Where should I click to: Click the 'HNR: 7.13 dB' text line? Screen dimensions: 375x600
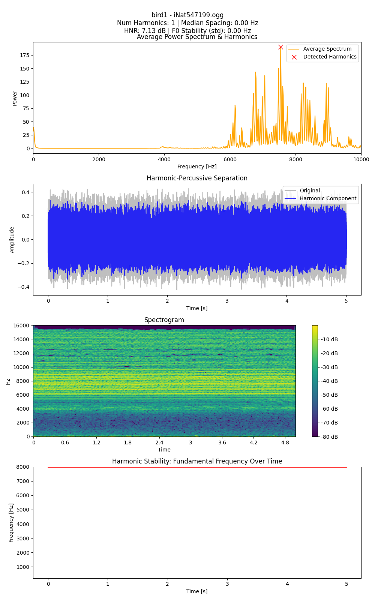click(187, 31)
